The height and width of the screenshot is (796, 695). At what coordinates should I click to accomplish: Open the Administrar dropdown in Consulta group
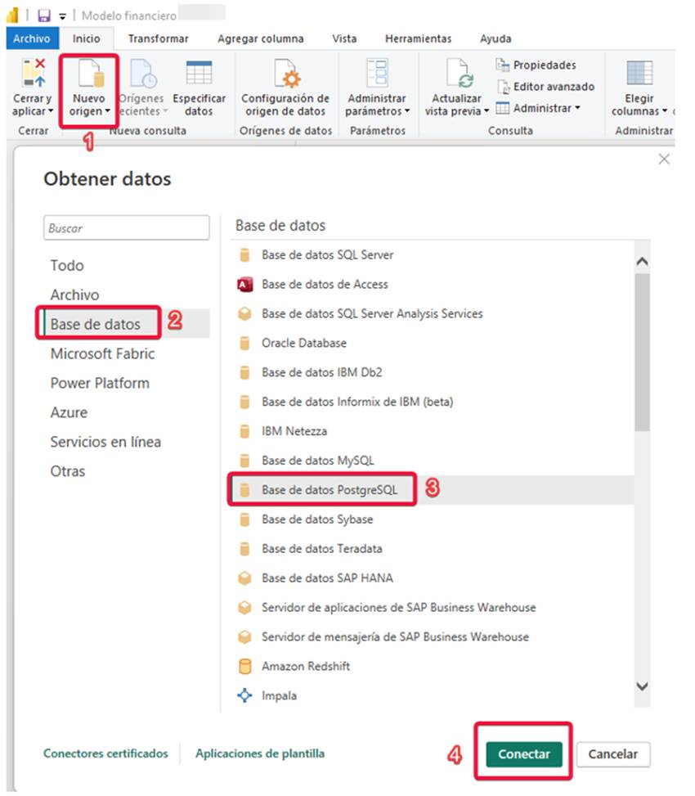point(538,108)
